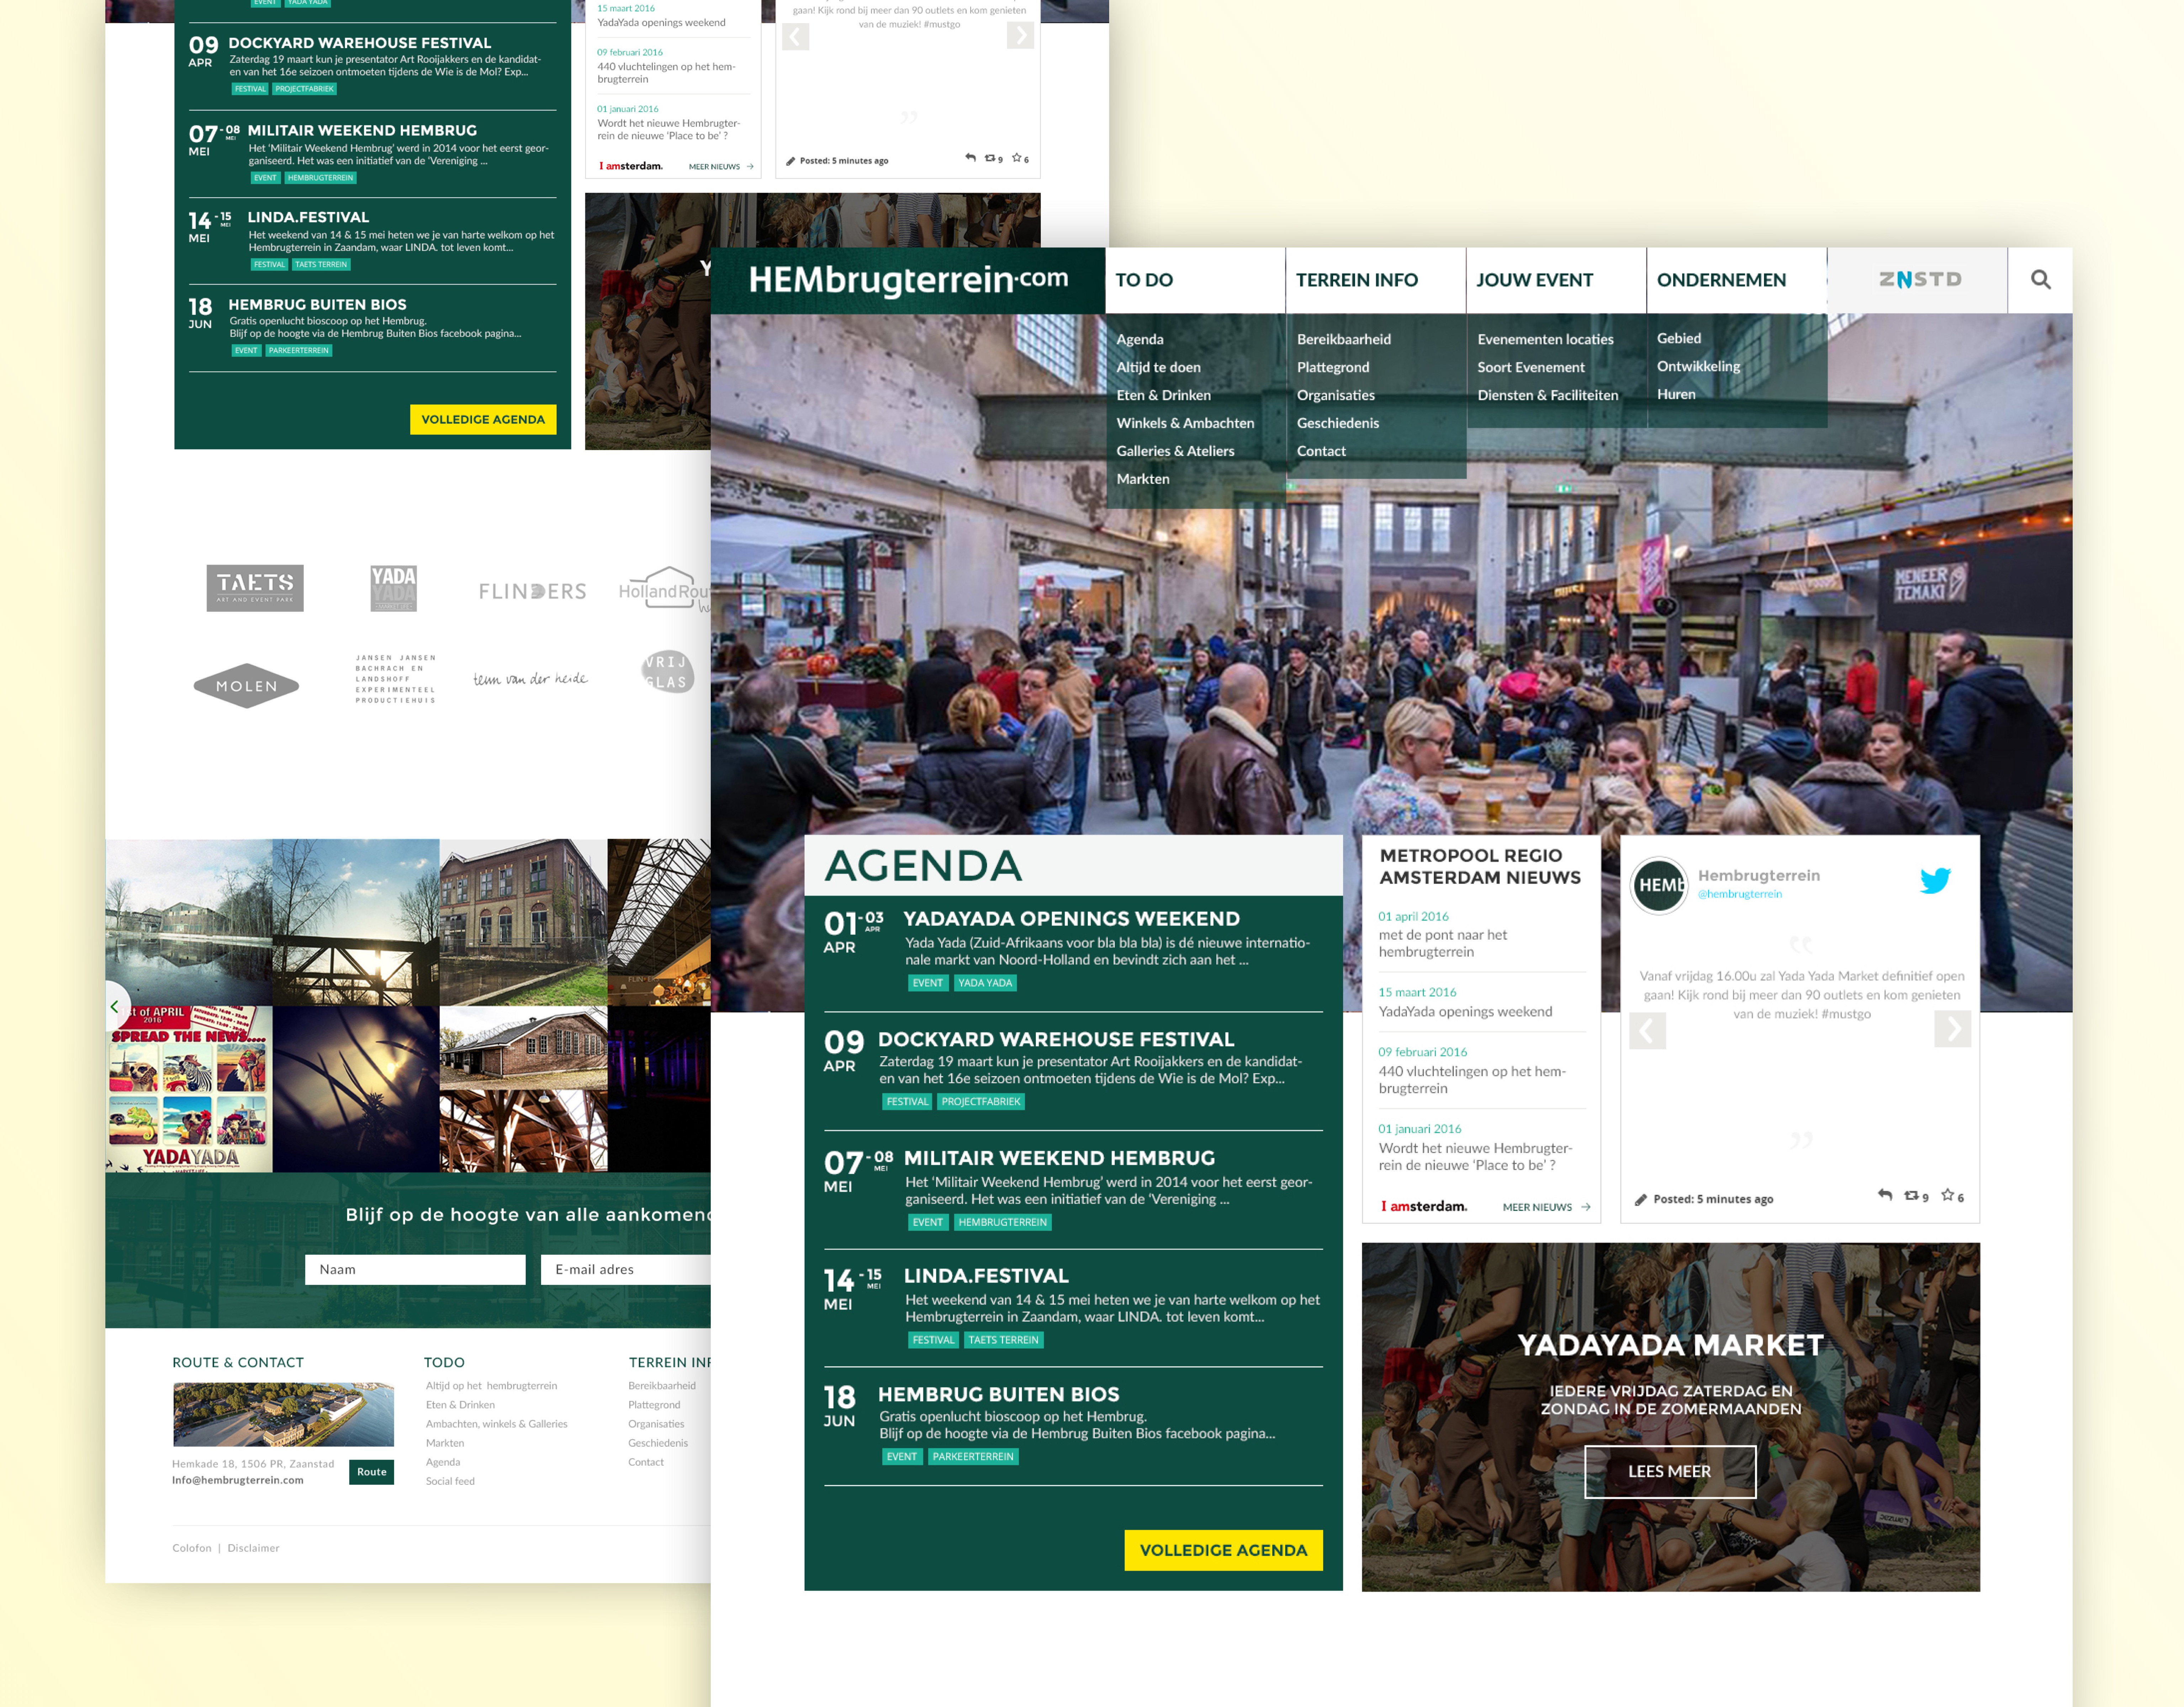Click the previous-tweet arrow in back window
This screenshot has width=2184, height=1707.
pyautogui.click(x=796, y=37)
